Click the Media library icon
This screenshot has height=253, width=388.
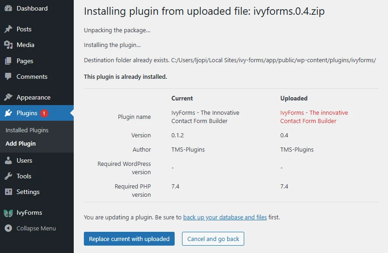click(8, 45)
